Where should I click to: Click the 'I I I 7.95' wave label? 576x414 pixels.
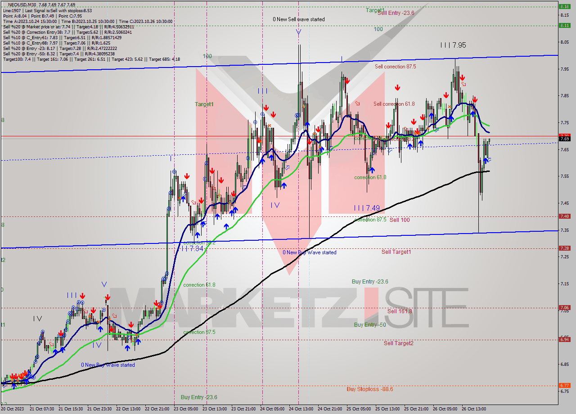click(x=453, y=45)
